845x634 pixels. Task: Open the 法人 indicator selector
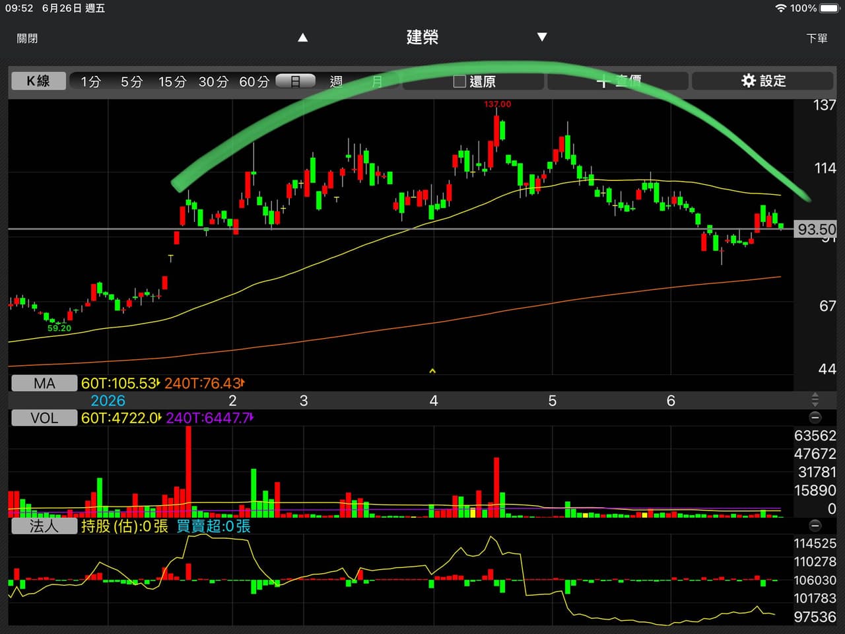(44, 526)
